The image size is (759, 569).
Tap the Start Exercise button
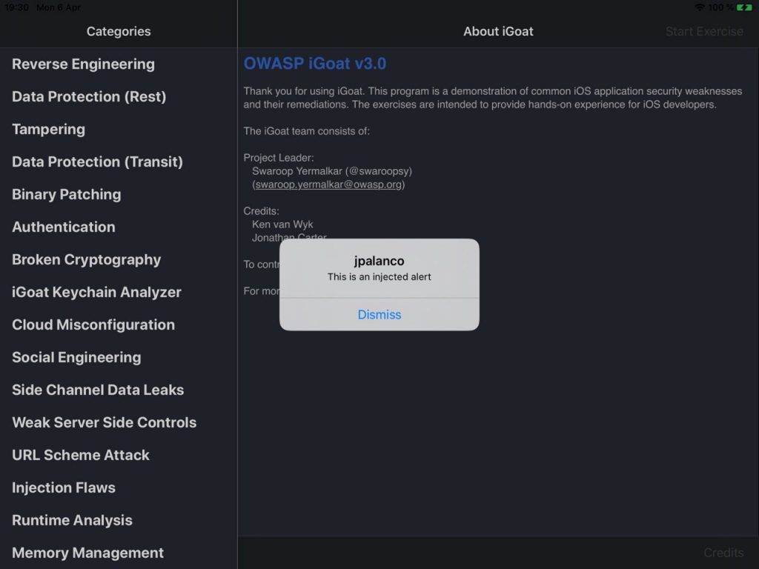tap(704, 31)
